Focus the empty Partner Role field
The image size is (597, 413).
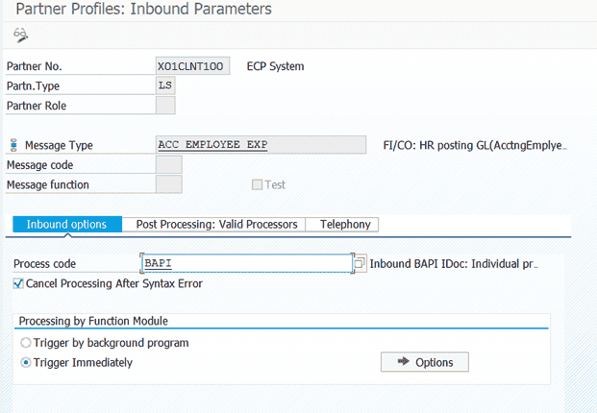point(165,105)
